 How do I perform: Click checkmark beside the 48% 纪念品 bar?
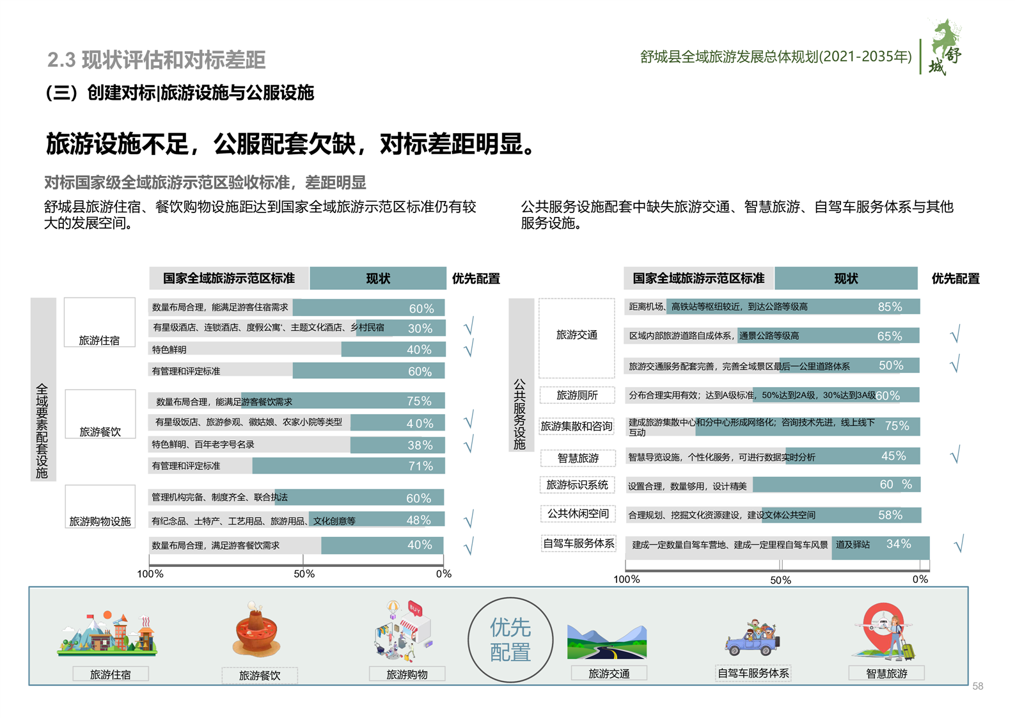469,519
